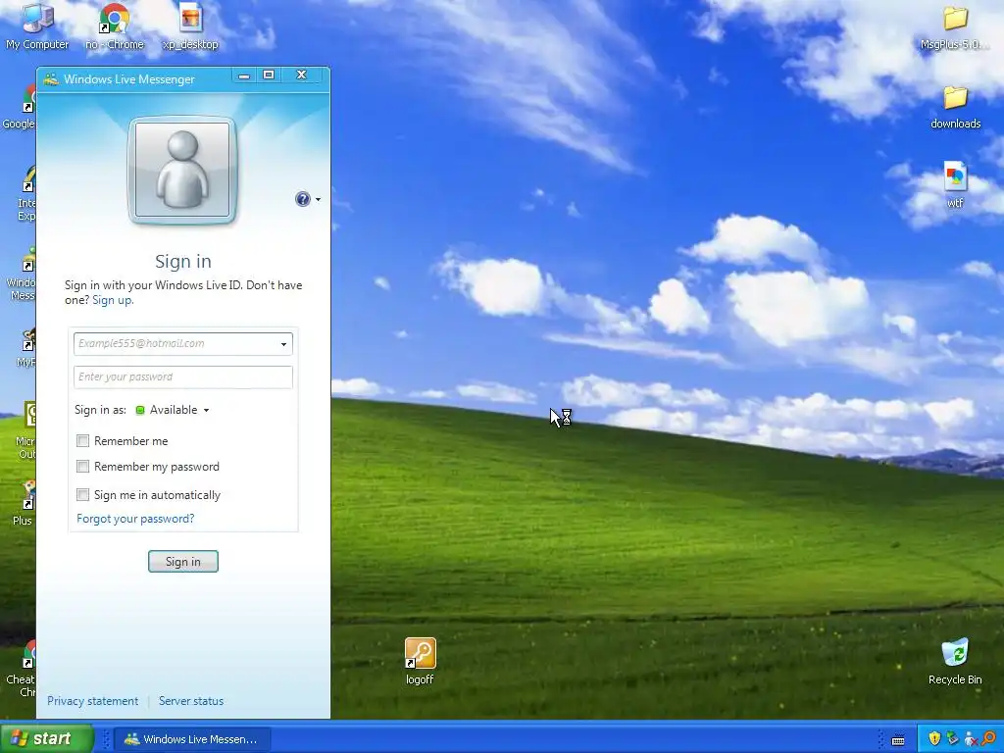The image size is (1004, 753).
Task: Open the Sign up link
Action: [112, 300]
